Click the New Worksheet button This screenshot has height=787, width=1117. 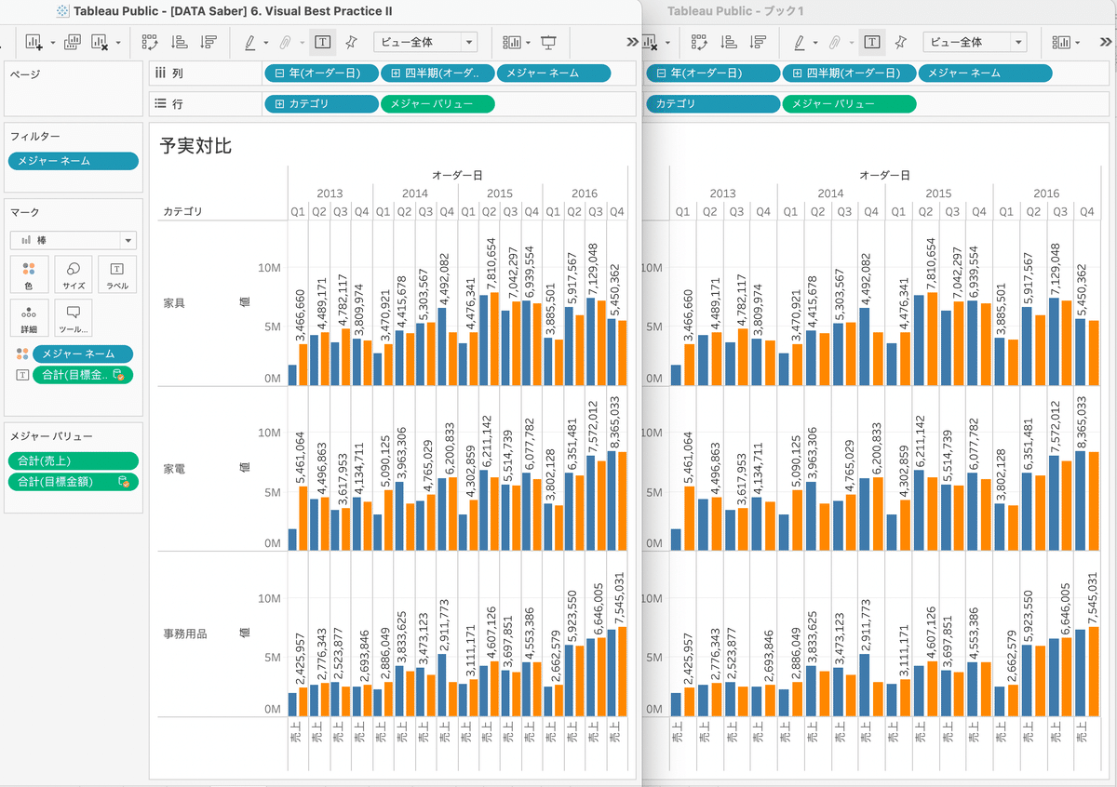pyautogui.click(x=33, y=42)
